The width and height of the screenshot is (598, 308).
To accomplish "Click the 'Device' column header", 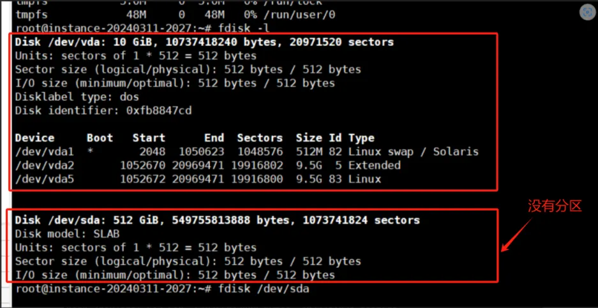I will tap(34, 138).
